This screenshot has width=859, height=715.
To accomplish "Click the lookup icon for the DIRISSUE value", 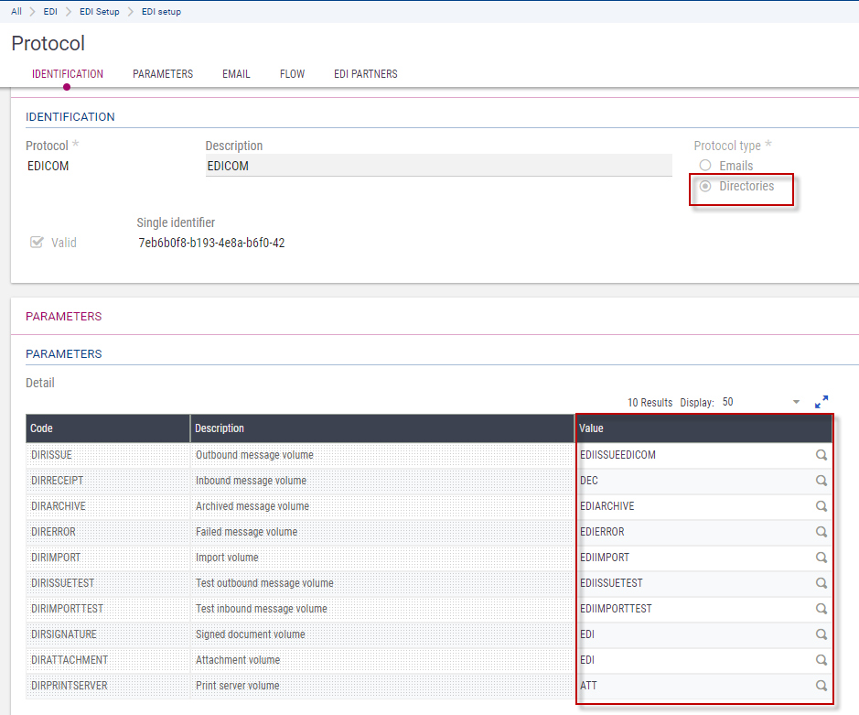I will (821, 455).
